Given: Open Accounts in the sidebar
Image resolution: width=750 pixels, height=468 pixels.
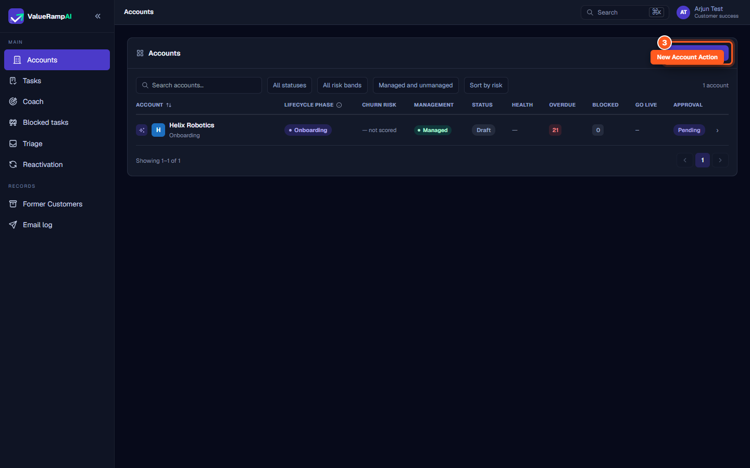Looking at the screenshot, I should click(x=57, y=60).
